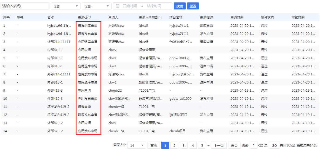Go to 首页 first page
Screen dimensions: 321x150
(x=153, y=145)
